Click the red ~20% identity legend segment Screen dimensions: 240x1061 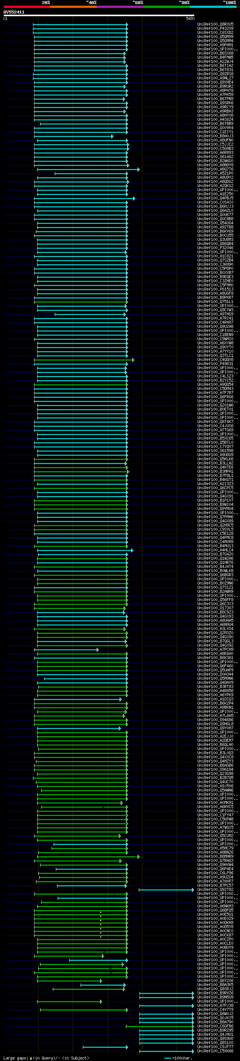27,7
